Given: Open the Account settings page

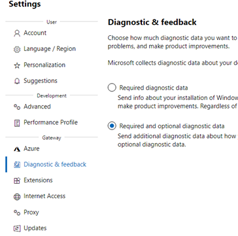Looking at the screenshot, I should tap(35, 33).
